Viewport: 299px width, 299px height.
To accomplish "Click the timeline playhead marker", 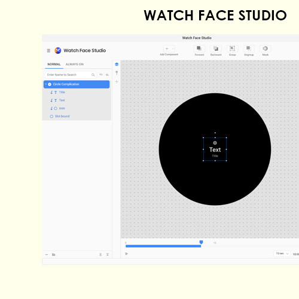I will [x=201, y=242].
